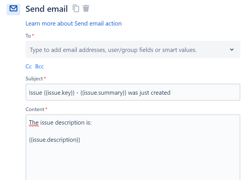The height and width of the screenshot is (180, 251).
Task: Duplicate the Send email action
Action: (x=76, y=9)
